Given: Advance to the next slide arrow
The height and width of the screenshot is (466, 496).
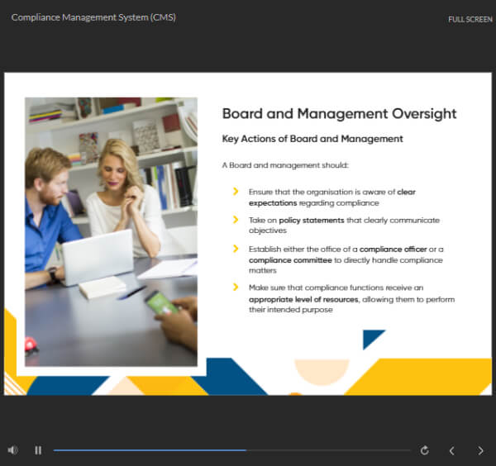Looking at the screenshot, I should point(480,450).
